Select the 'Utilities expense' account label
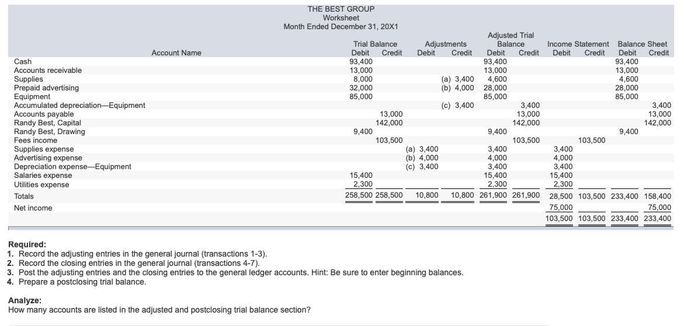The width and height of the screenshot is (684, 326). click(x=41, y=184)
